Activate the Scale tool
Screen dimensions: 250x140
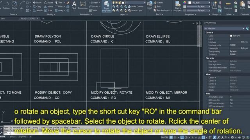48,10
